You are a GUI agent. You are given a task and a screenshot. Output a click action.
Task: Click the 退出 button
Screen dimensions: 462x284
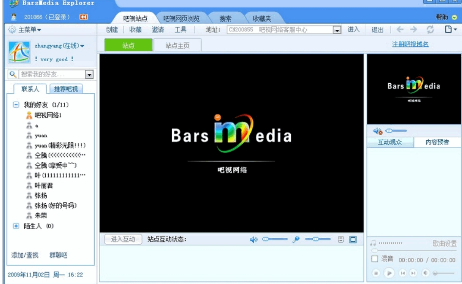[377, 29]
